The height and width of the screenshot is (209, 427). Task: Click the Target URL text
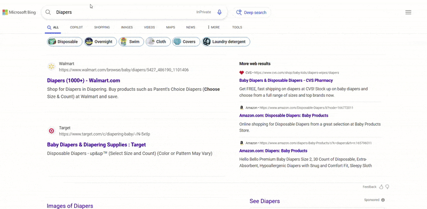pos(105,134)
